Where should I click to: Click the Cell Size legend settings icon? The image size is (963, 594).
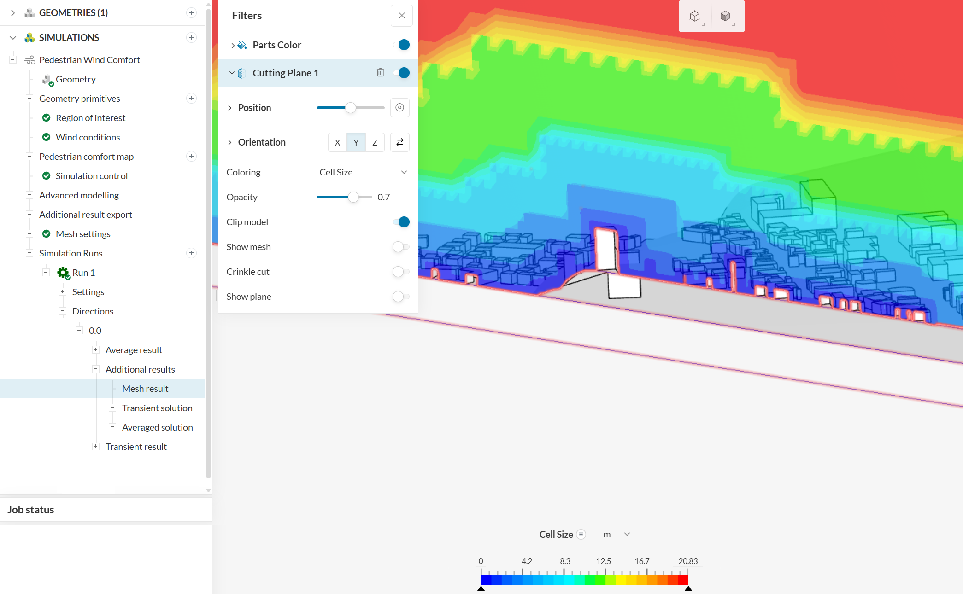(x=581, y=535)
